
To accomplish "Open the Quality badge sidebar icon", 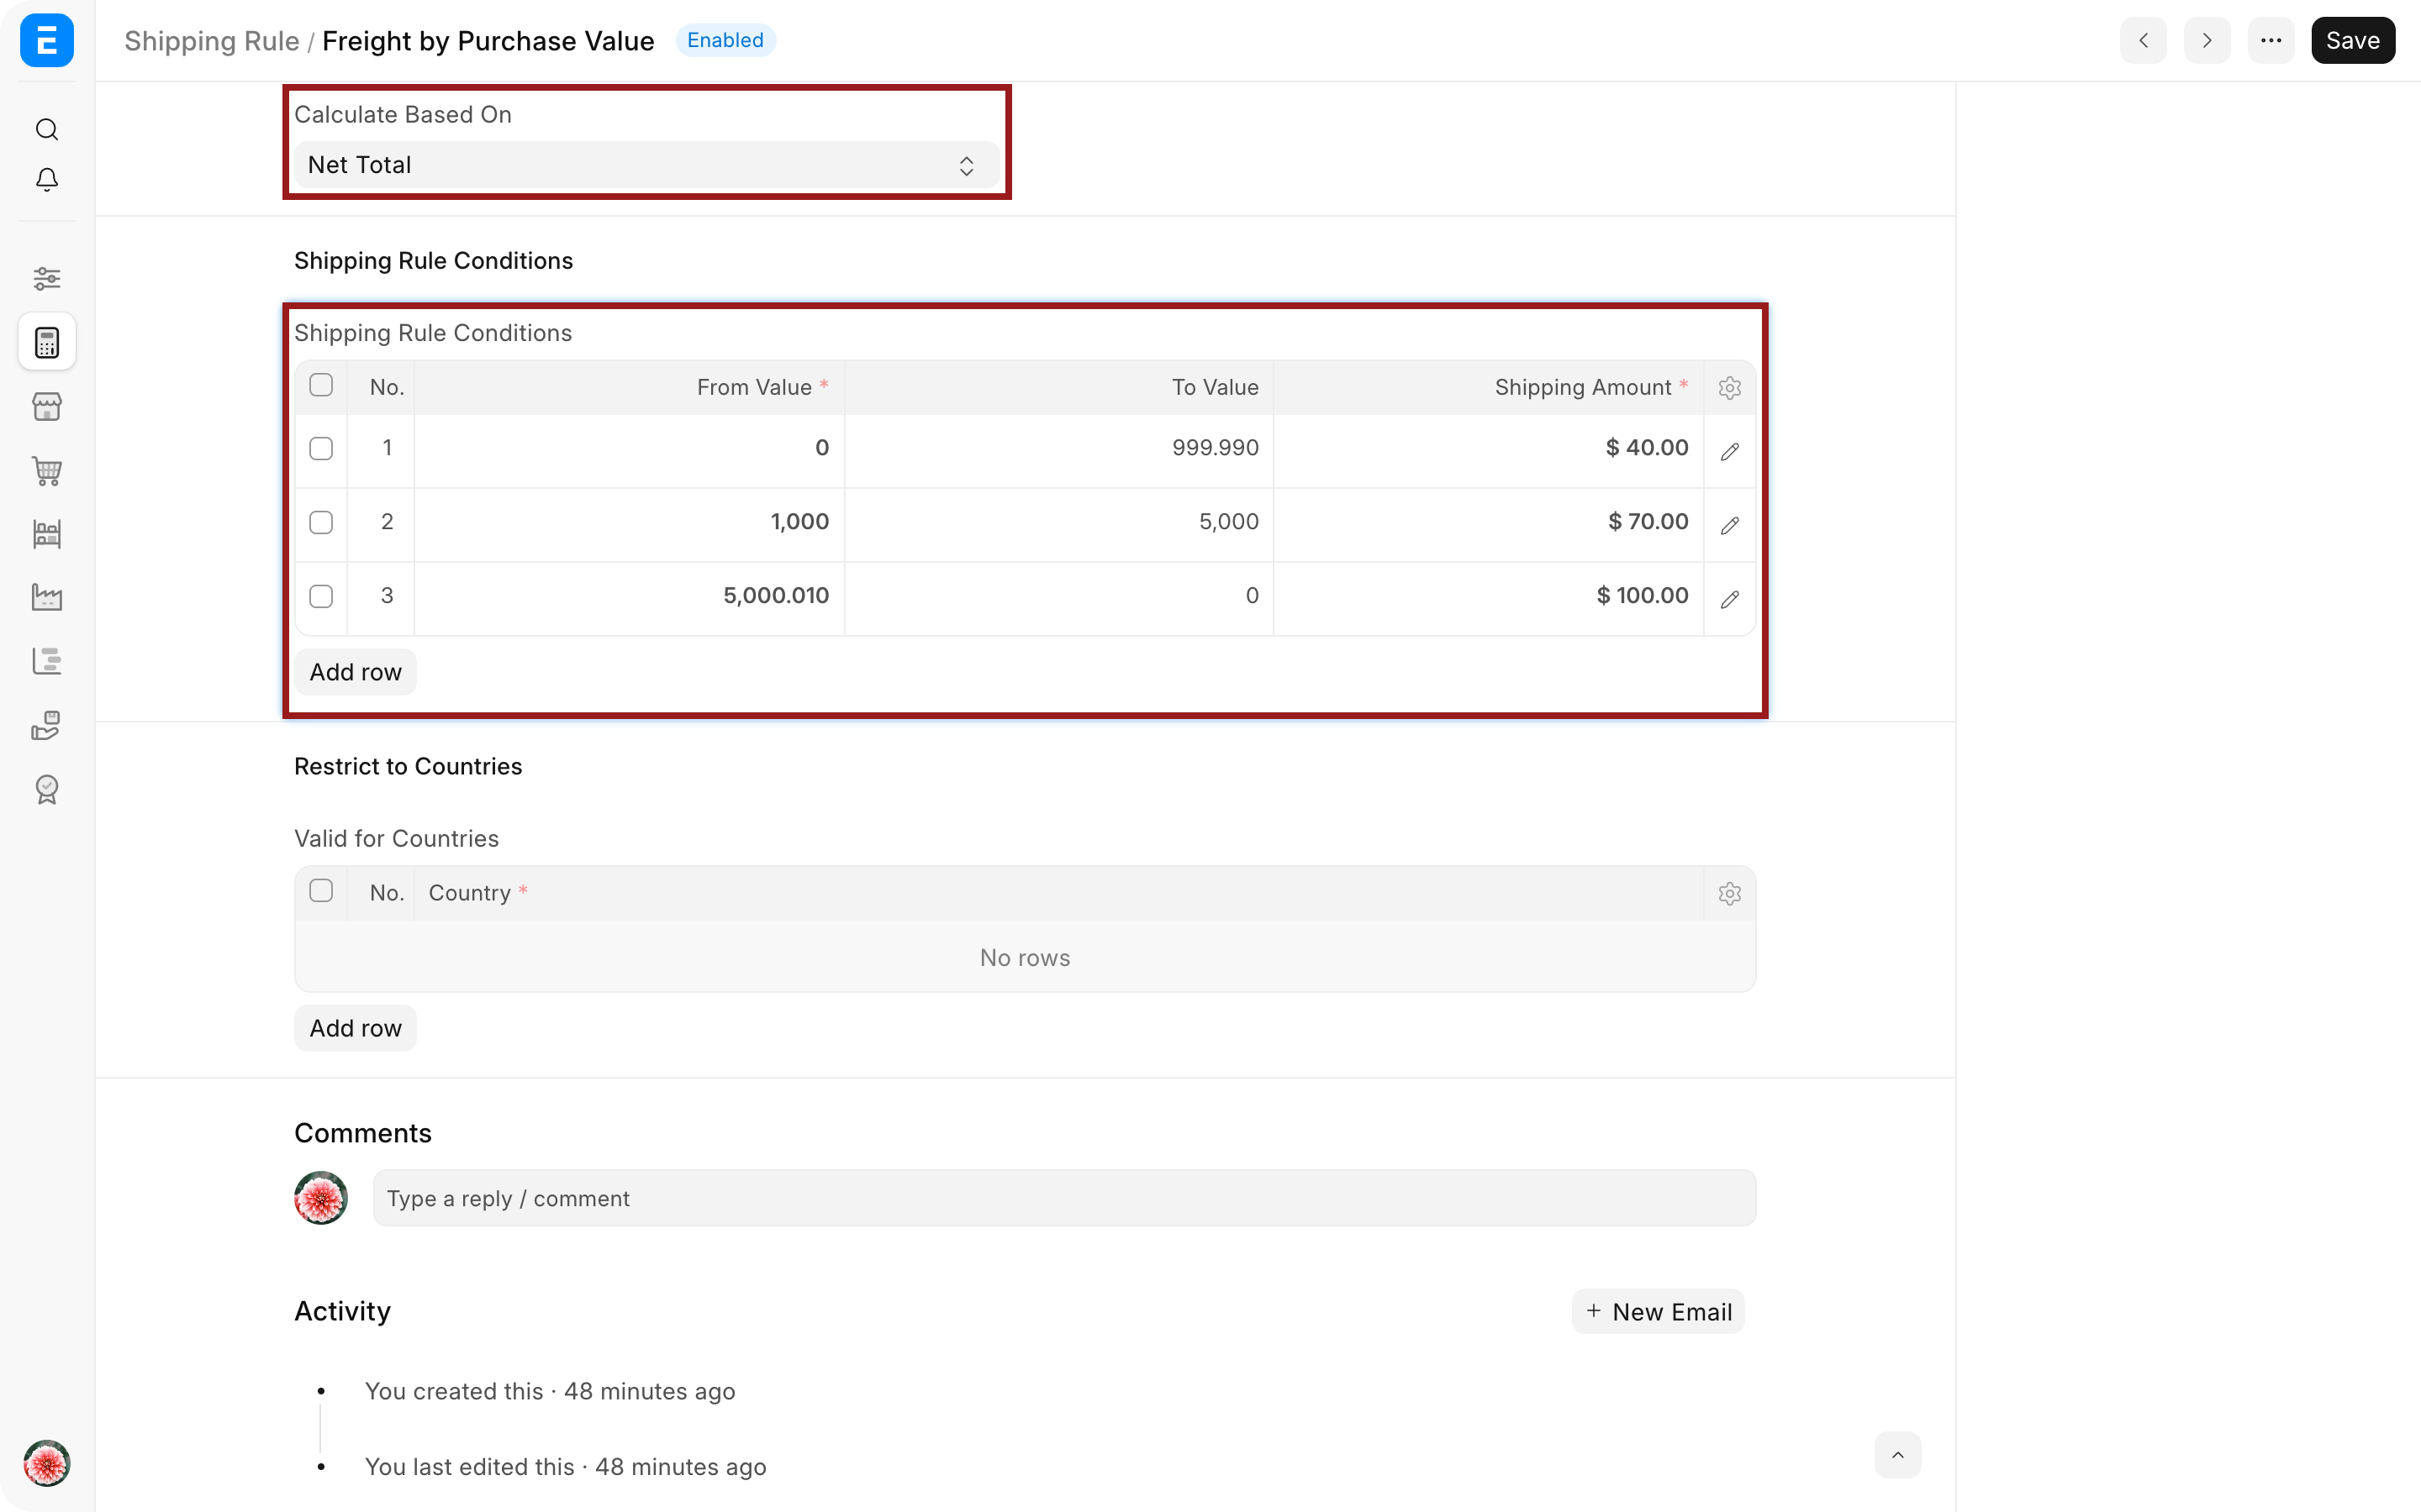I will tap(47, 789).
